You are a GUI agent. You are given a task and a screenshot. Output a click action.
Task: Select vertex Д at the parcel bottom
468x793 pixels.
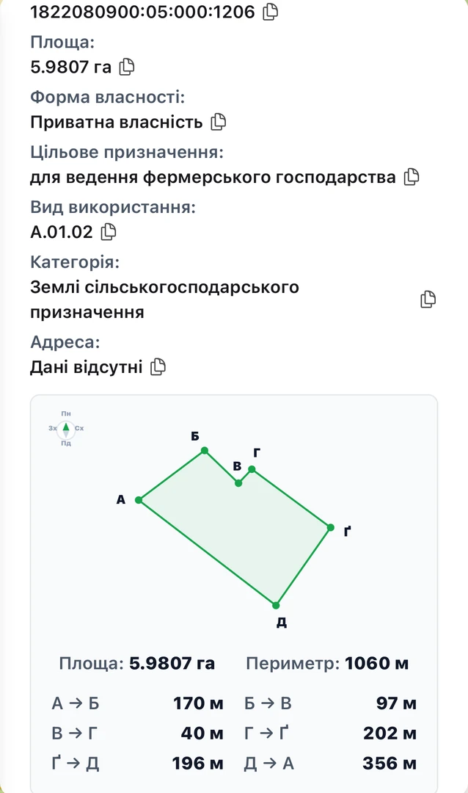tap(276, 605)
